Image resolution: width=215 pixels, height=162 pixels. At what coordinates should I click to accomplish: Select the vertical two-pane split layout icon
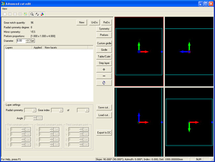10,14
